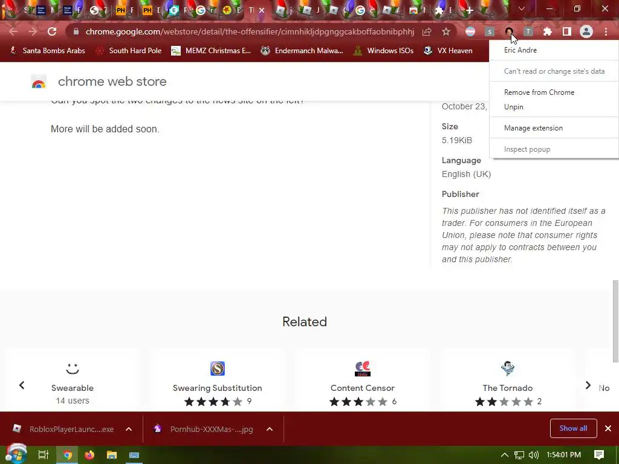The image size is (619, 464).
Task: Open the South Hard Pole bookmark
Action: coord(129,51)
